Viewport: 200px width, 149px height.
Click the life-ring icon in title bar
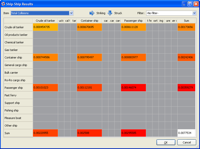[x=3, y=4]
